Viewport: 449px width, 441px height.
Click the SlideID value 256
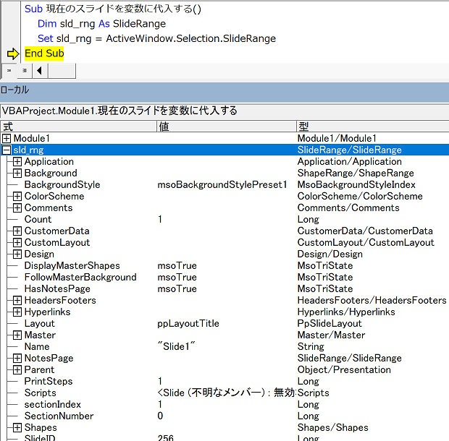click(x=166, y=437)
